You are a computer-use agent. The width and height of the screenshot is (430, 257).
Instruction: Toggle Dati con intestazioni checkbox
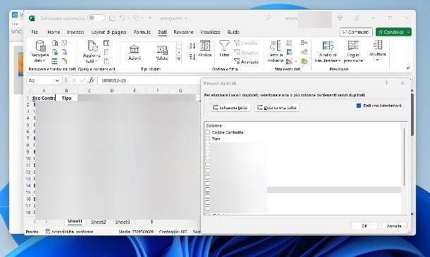click(358, 106)
